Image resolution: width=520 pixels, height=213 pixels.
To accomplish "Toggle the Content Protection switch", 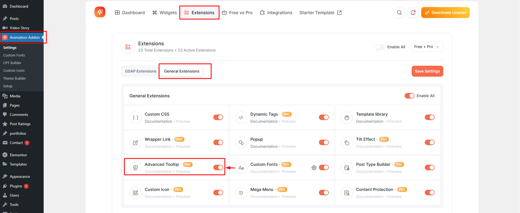I will (x=430, y=193).
